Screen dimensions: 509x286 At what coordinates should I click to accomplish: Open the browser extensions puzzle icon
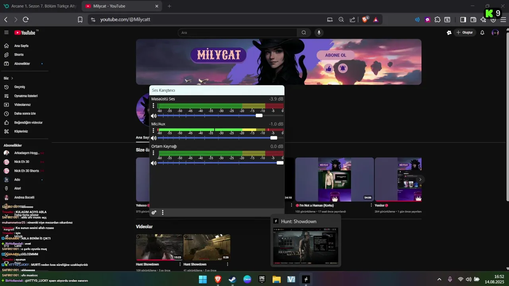(x=437, y=19)
